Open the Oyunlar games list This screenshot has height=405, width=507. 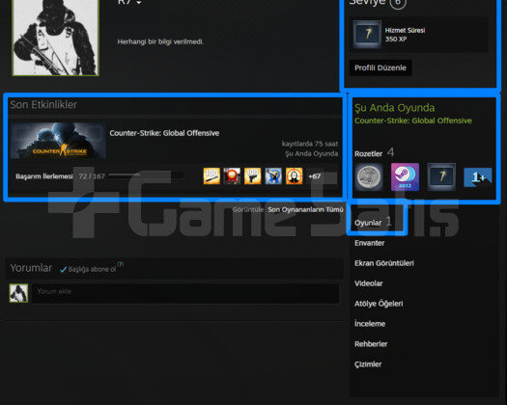point(368,223)
